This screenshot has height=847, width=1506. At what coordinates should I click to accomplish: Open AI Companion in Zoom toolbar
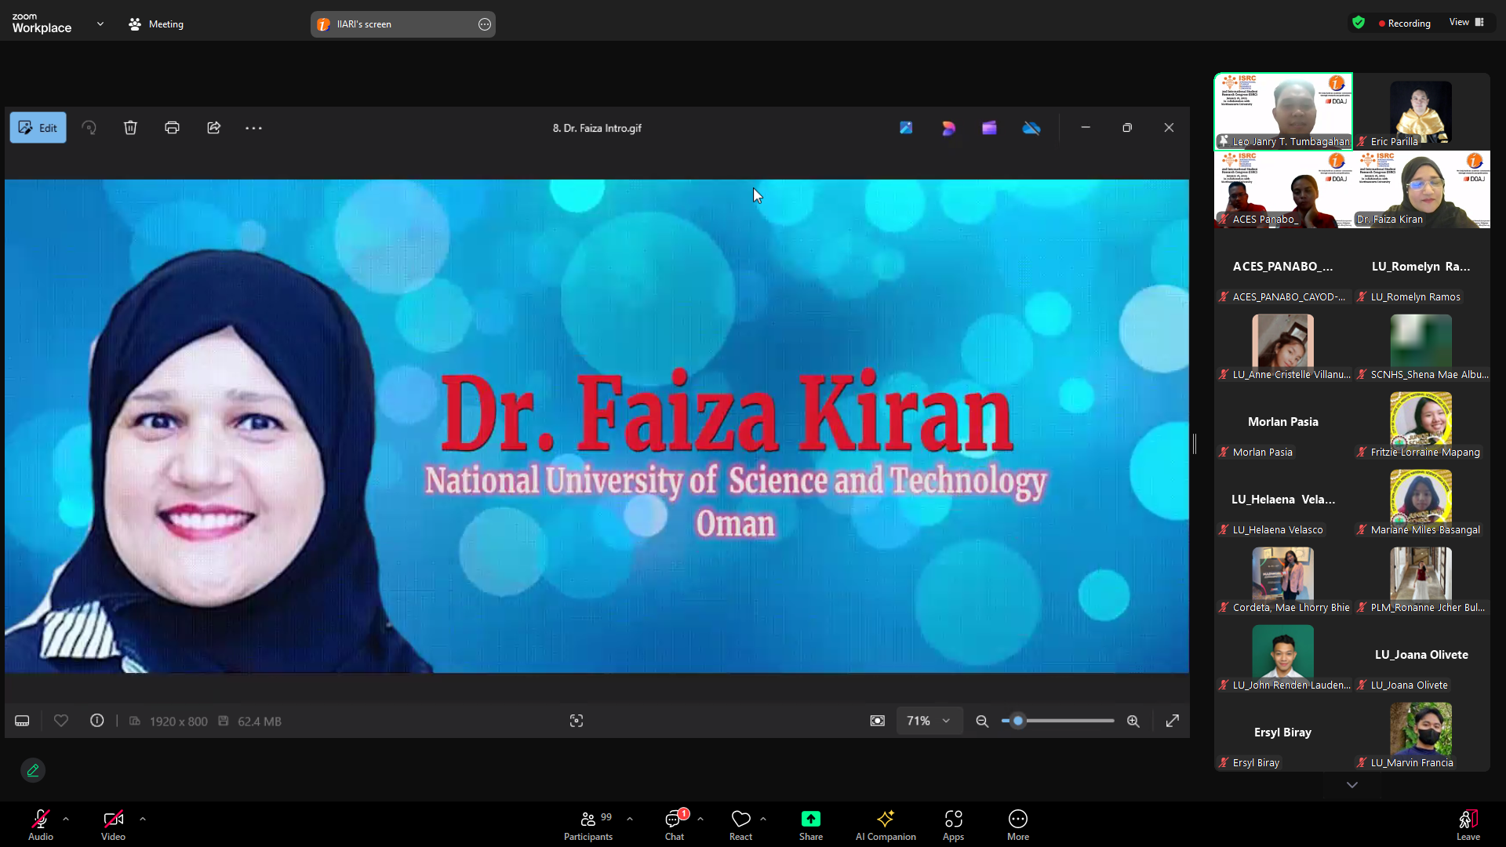(x=886, y=825)
